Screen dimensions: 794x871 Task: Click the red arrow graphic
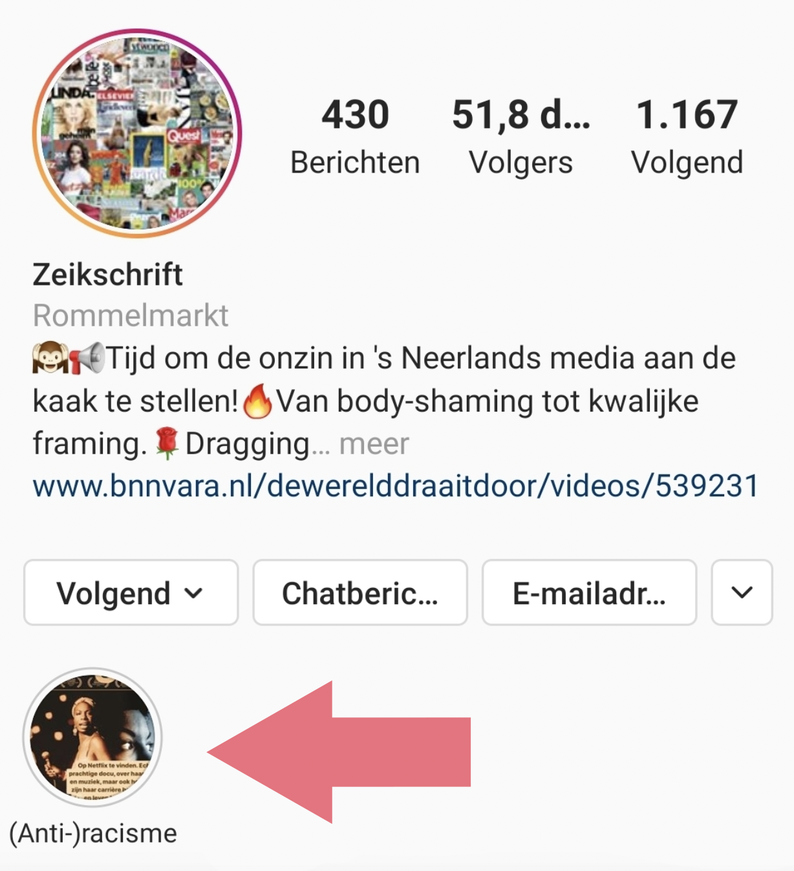pyautogui.click(x=339, y=752)
